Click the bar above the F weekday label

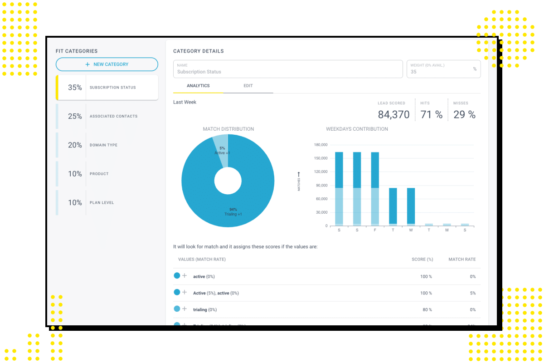tap(375, 189)
